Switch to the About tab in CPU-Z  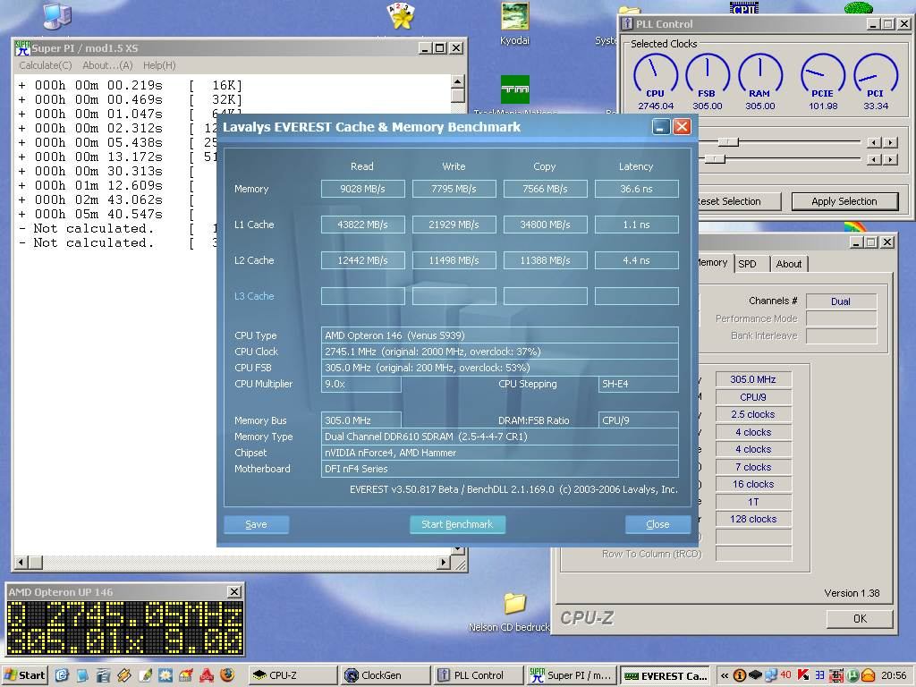pos(789,264)
